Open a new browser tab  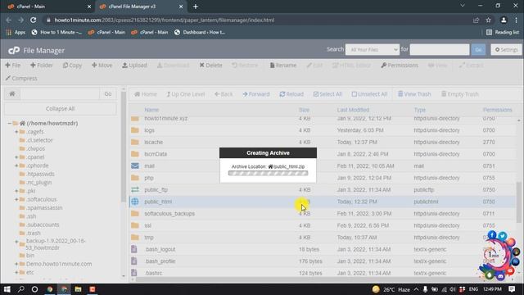click(196, 7)
